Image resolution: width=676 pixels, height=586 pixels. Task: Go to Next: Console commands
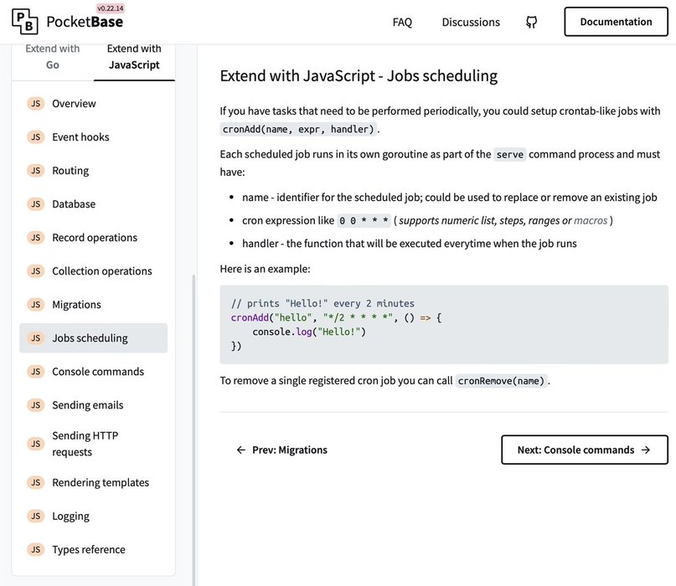pos(584,450)
